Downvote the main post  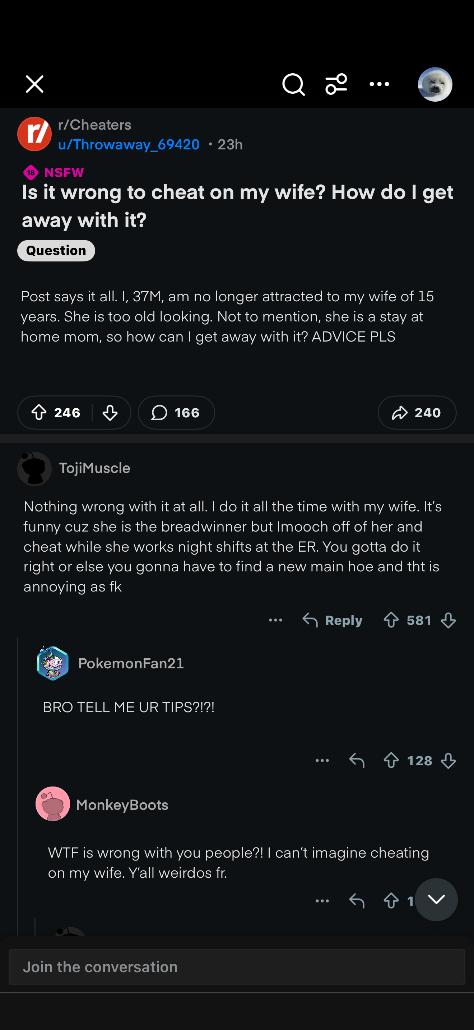pyautogui.click(x=110, y=412)
